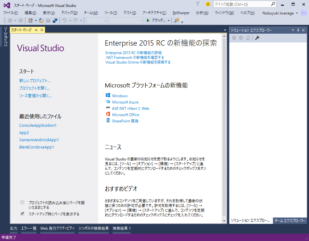Click Solution Explorer back arrow icon

pyautogui.click(x=234, y=38)
